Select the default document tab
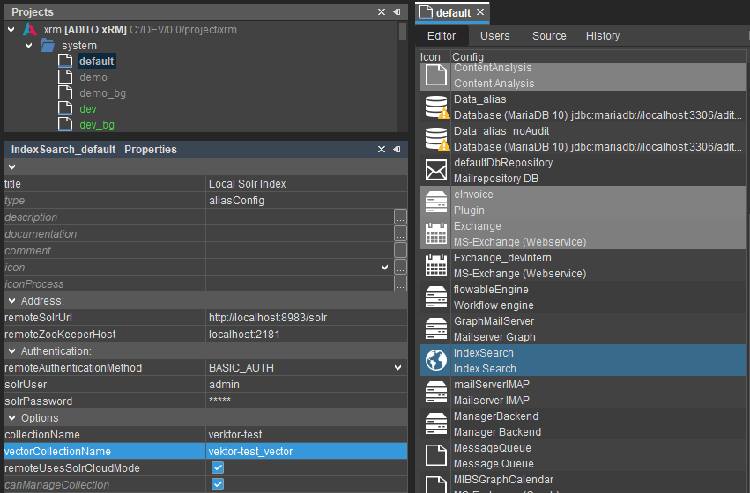This screenshot has width=750, height=493. click(x=453, y=13)
